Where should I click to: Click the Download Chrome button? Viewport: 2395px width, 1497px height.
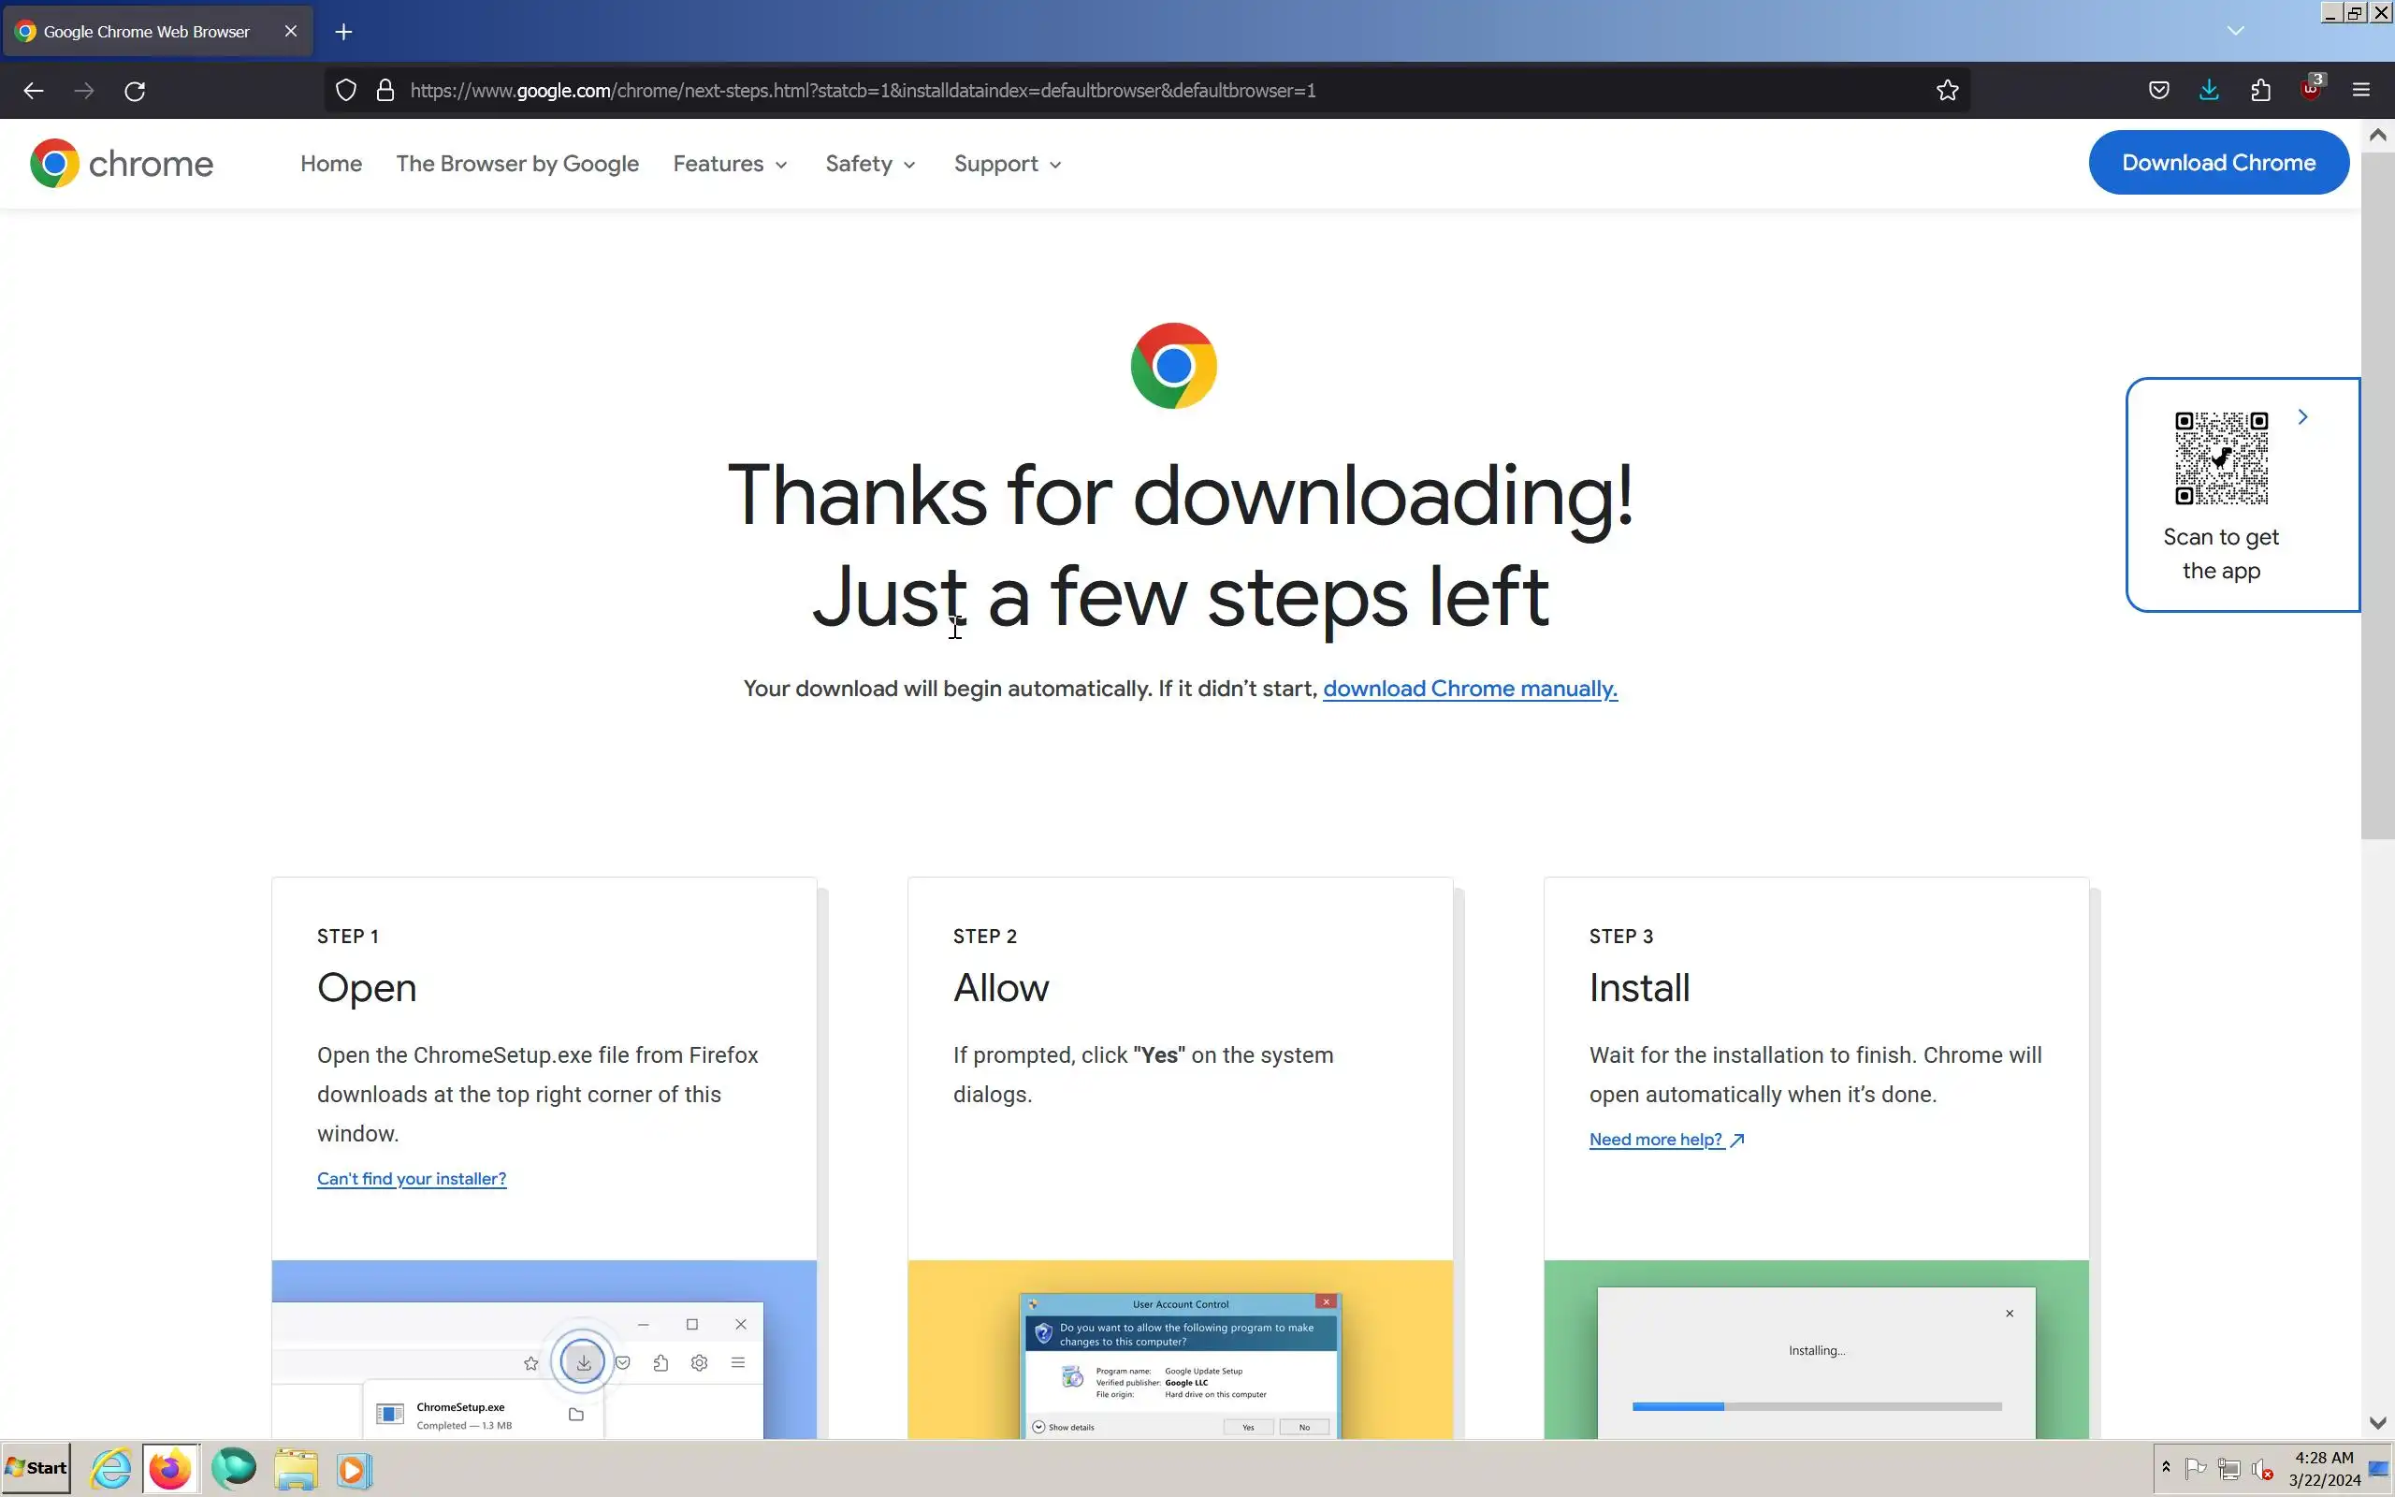[x=2218, y=163]
